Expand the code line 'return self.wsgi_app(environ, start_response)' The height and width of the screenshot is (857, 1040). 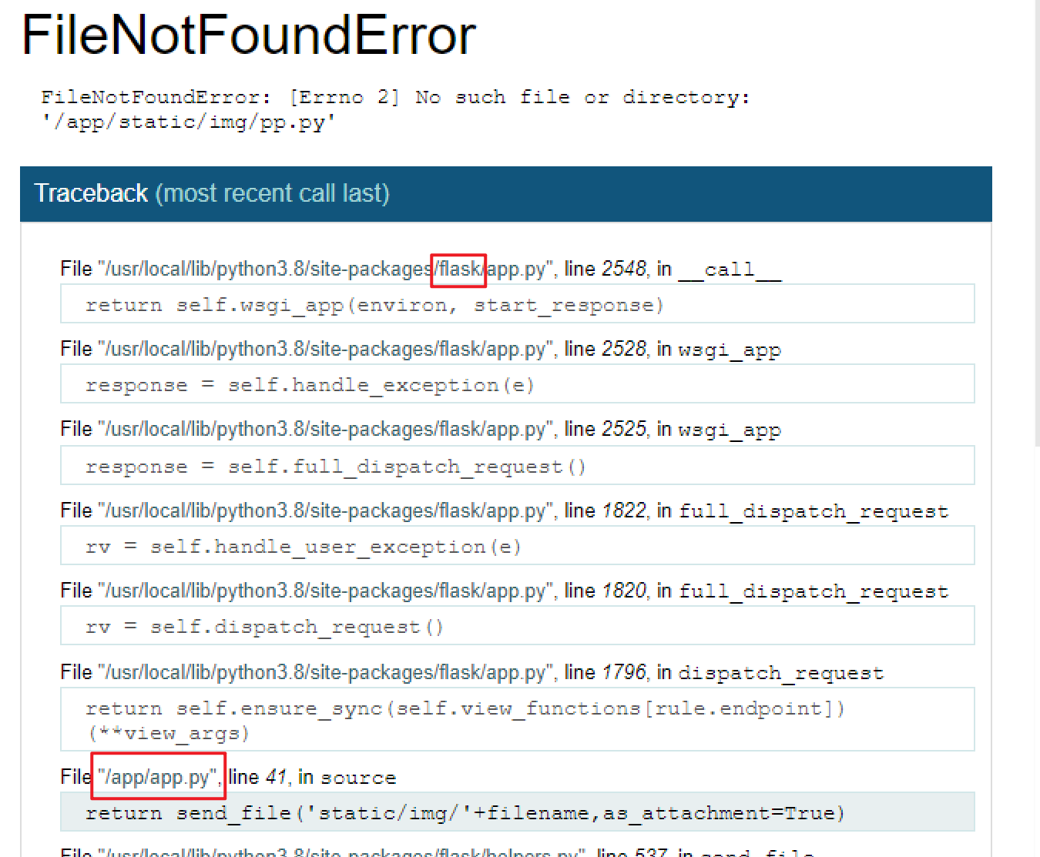(517, 304)
